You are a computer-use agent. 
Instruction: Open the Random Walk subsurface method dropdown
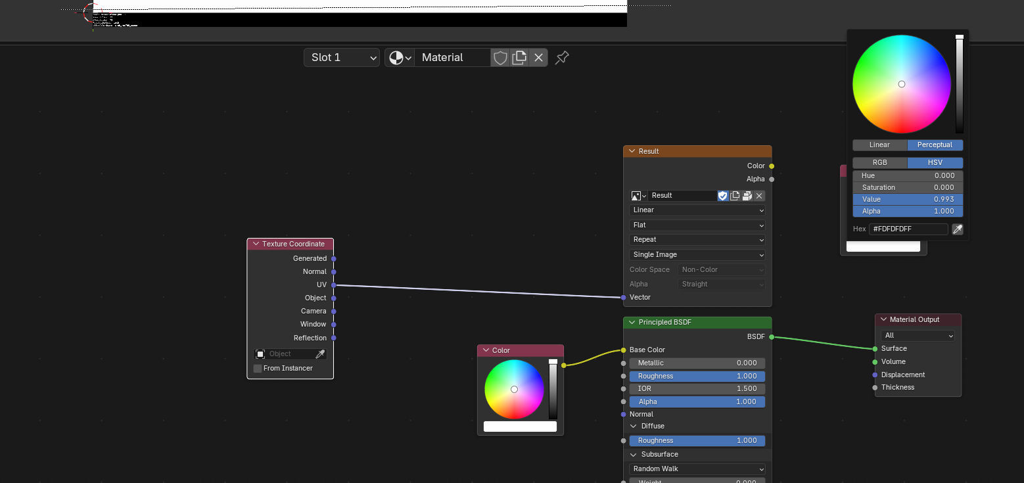point(697,469)
